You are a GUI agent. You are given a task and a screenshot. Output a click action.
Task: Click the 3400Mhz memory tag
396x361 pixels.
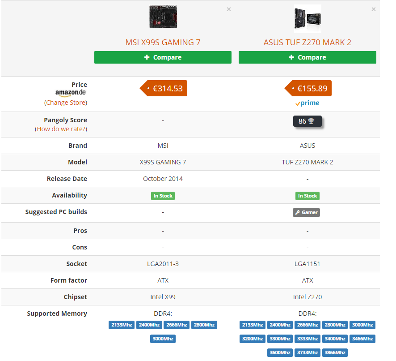(335, 339)
